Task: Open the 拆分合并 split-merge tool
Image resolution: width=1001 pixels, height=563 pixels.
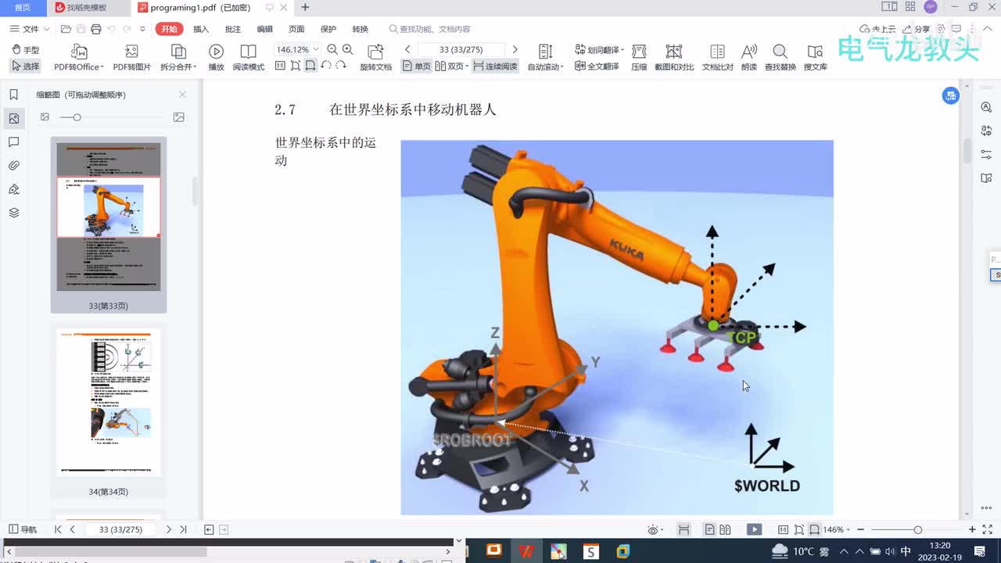Action: pos(178,58)
